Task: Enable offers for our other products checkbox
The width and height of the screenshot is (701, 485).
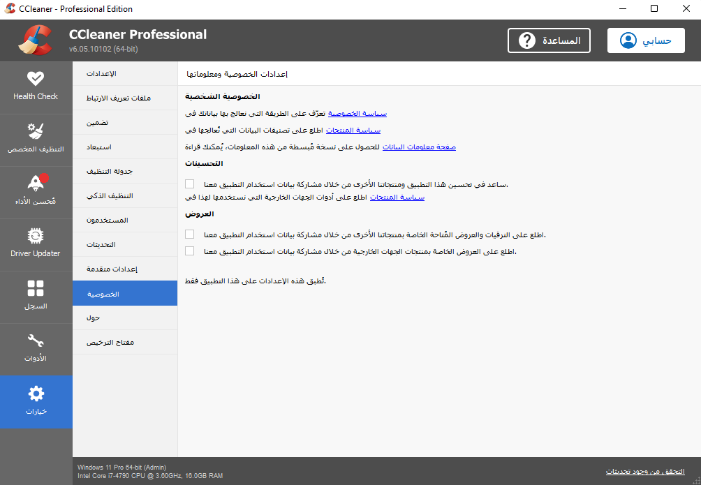Action: pyautogui.click(x=189, y=234)
